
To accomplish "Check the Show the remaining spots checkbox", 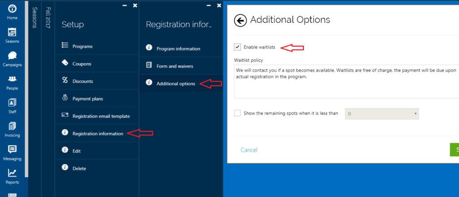I will pyautogui.click(x=238, y=113).
